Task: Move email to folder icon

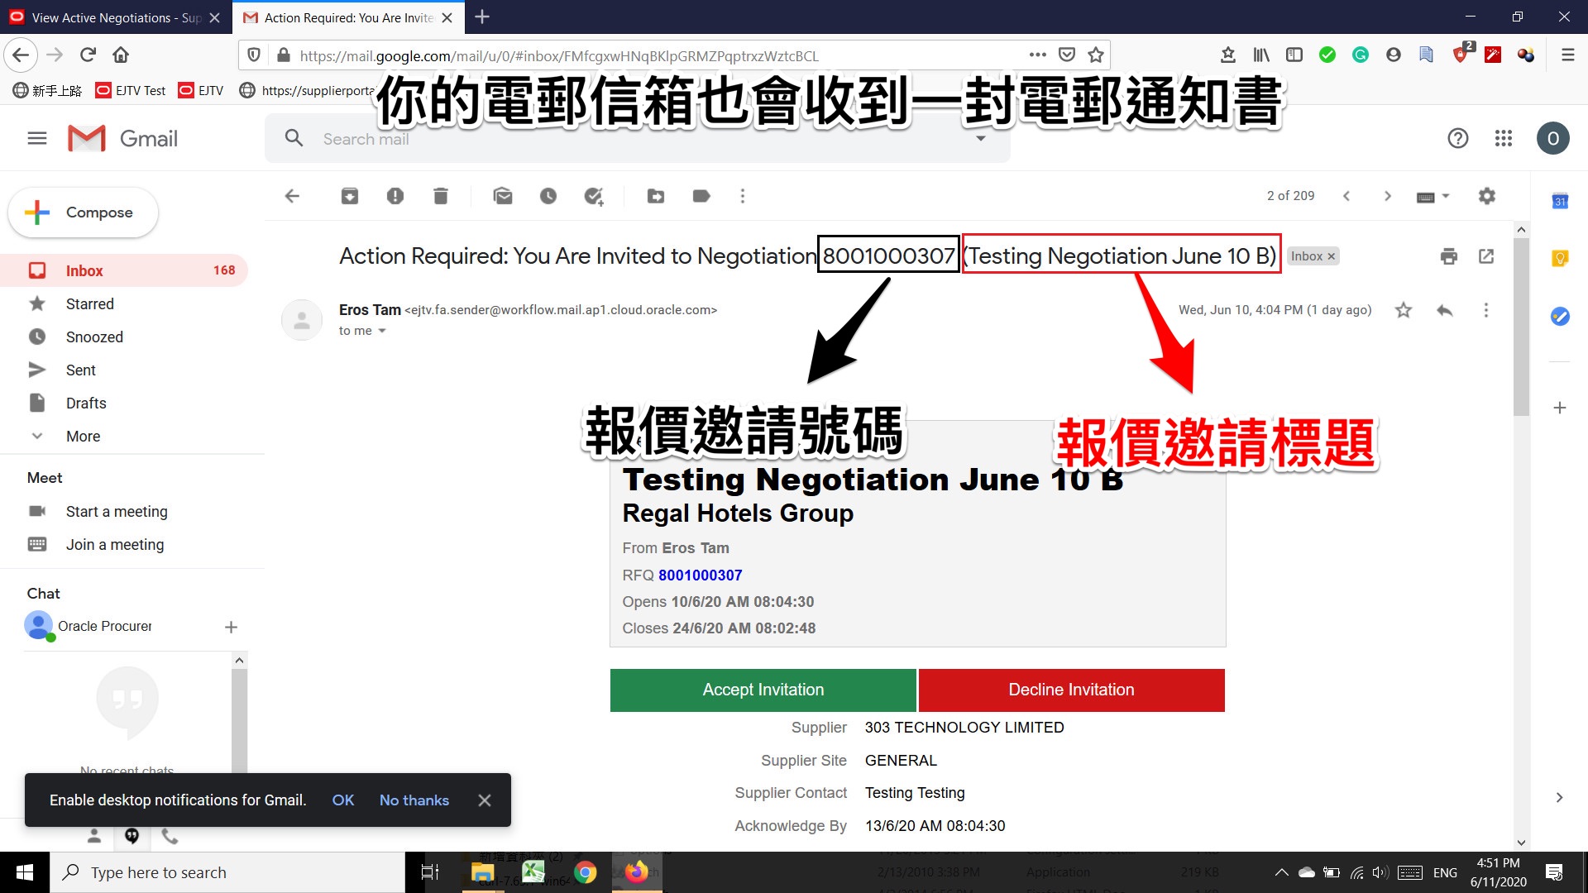Action: [656, 196]
